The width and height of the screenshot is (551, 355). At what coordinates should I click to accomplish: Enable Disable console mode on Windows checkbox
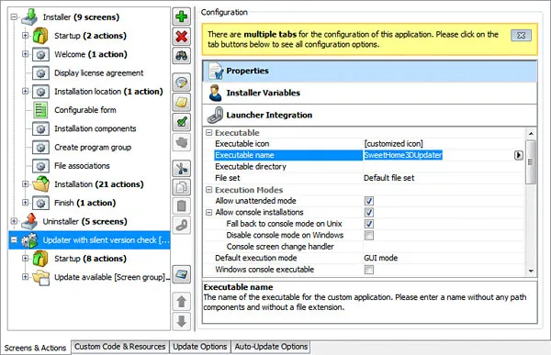tap(369, 235)
